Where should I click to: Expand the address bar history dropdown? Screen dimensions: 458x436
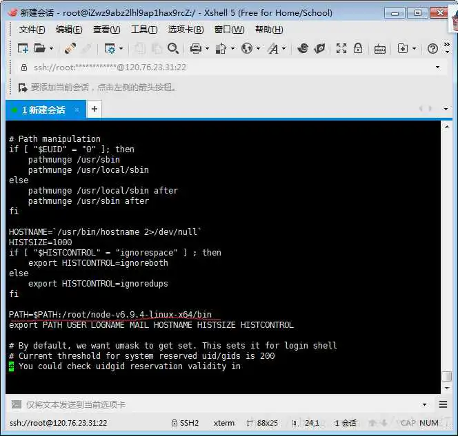(438, 68)
